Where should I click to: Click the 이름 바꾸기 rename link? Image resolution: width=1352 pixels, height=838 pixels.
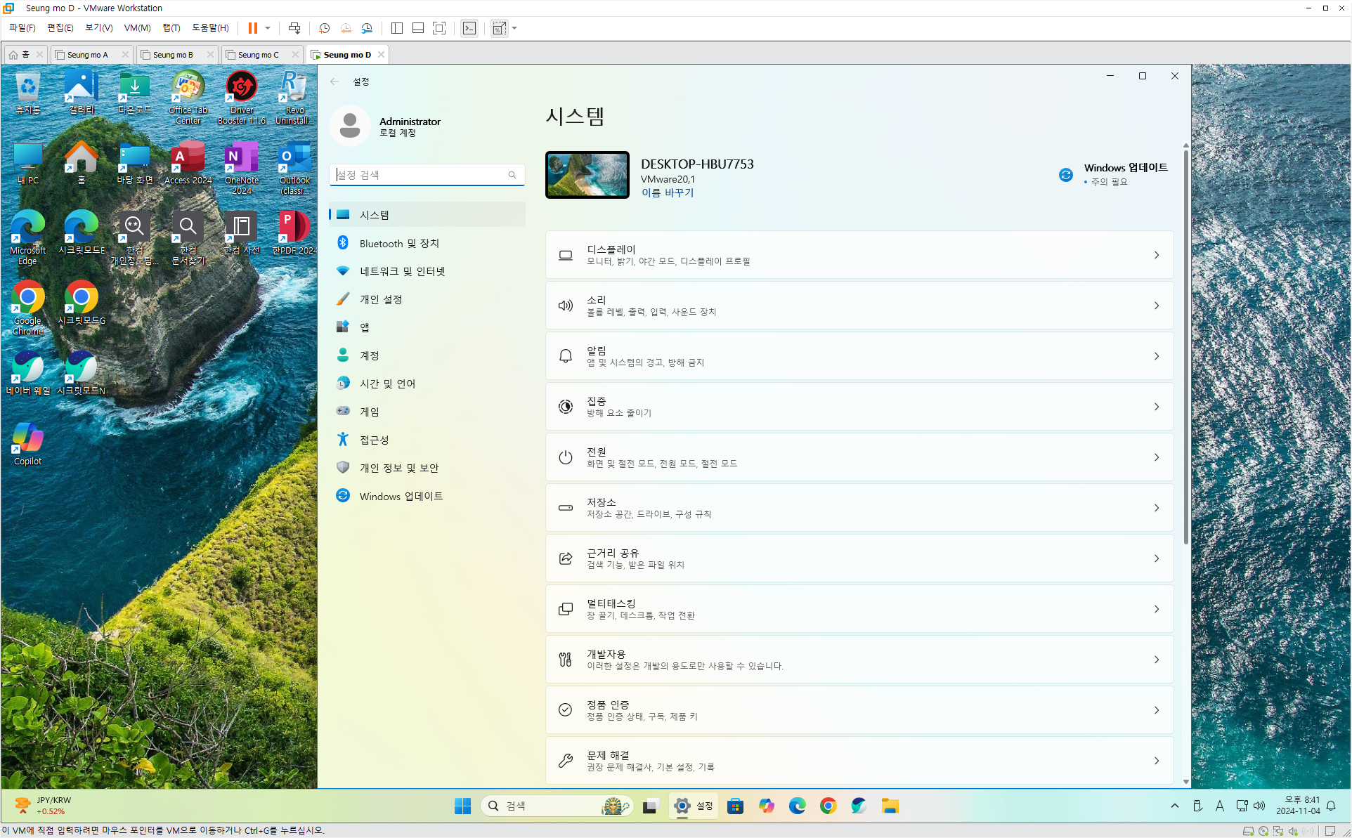coord(667,192)
